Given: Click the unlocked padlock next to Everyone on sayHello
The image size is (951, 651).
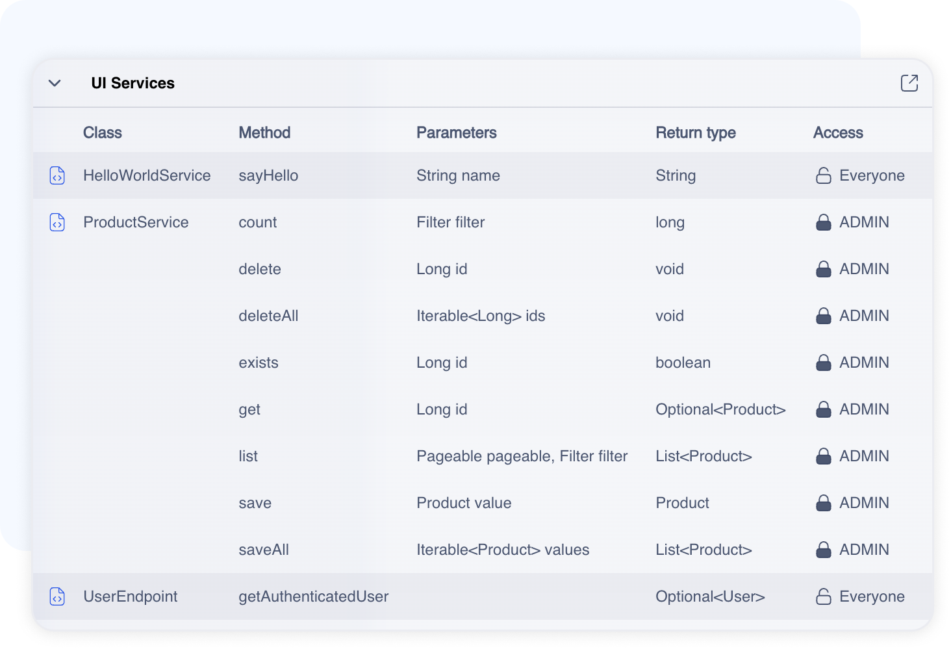Looking at the screenshot, I should 823,175.
